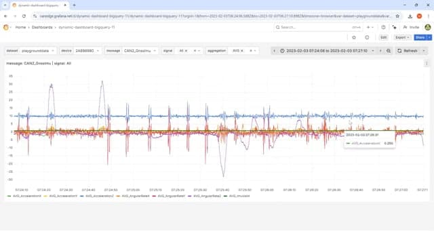Open the user avatar profile menu
This screenshot has height=244, width=434.
click(x=428, y=27)
